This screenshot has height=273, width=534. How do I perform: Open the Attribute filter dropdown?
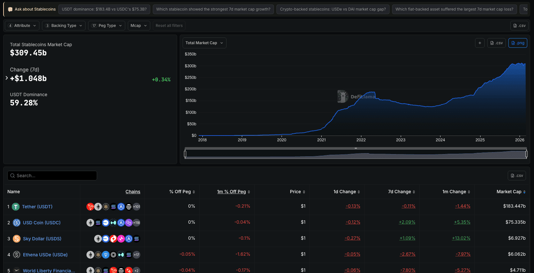pyautogui.click(x=22, y=26)
